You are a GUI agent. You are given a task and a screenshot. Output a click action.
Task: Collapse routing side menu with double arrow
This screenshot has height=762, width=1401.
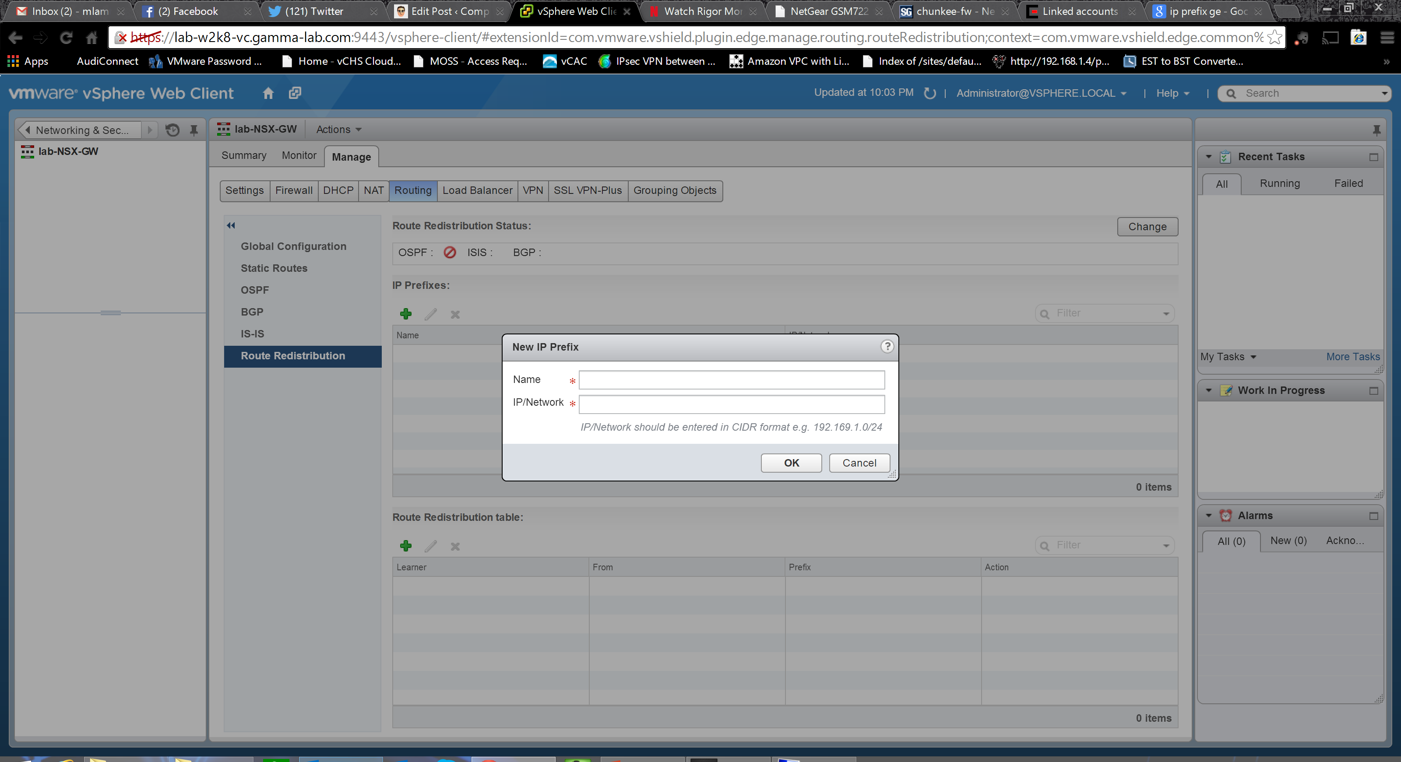[x=231, y=225]
